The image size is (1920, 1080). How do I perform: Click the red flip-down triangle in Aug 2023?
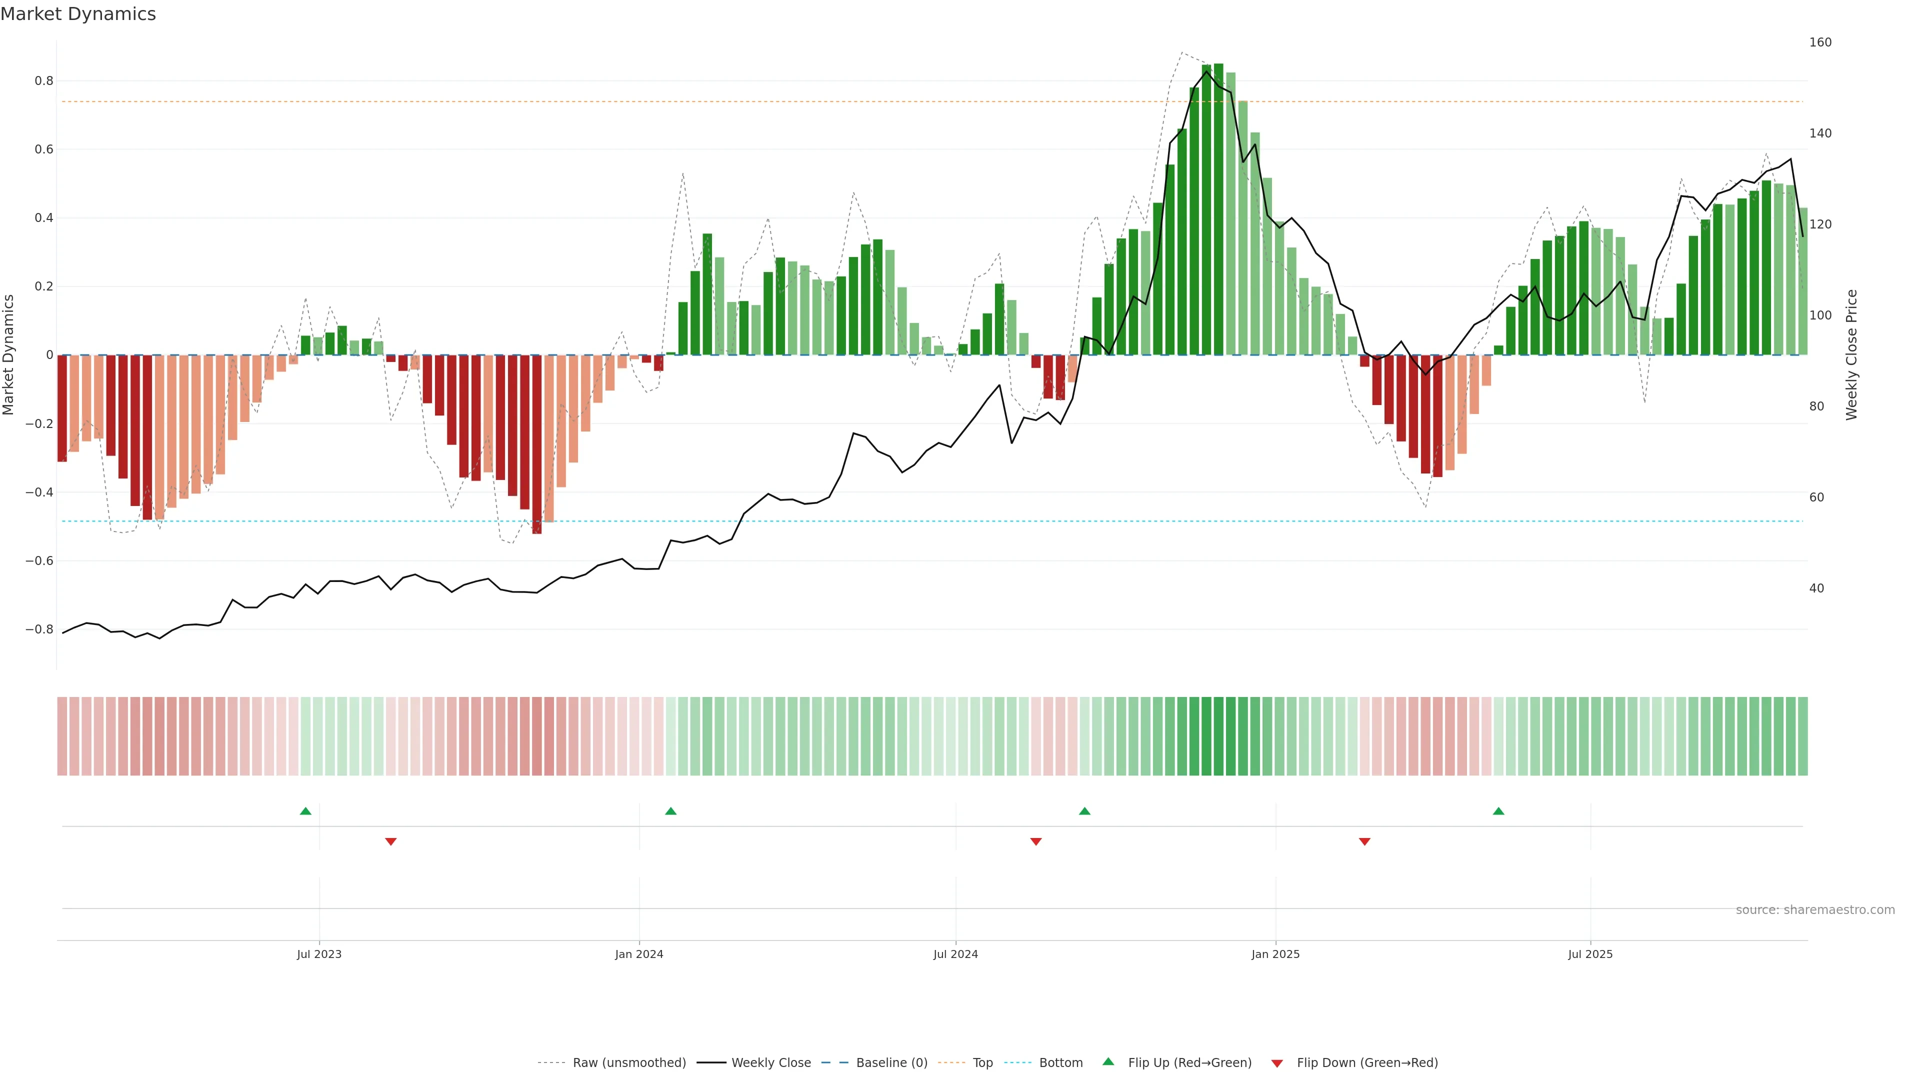click(390, 841)
